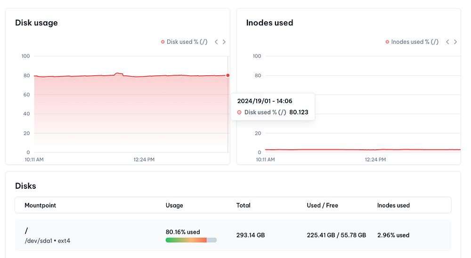The width and height of the screenshot is (471, 258).
Task: Click the "80.16% used" usage text
Action: pos(183,232)
